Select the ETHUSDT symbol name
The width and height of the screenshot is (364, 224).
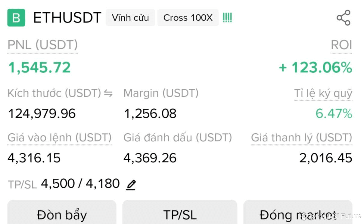(67, 17)
